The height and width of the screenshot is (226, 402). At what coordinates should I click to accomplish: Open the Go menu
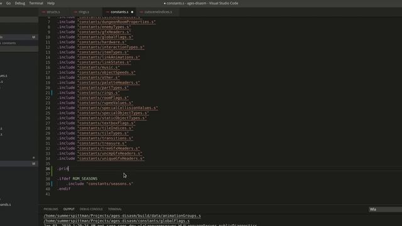pos(8,3)
